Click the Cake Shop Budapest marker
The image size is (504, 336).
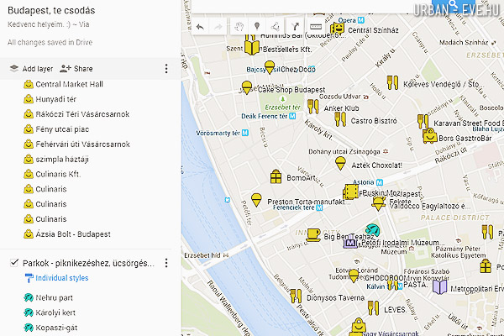pos(246,87)
